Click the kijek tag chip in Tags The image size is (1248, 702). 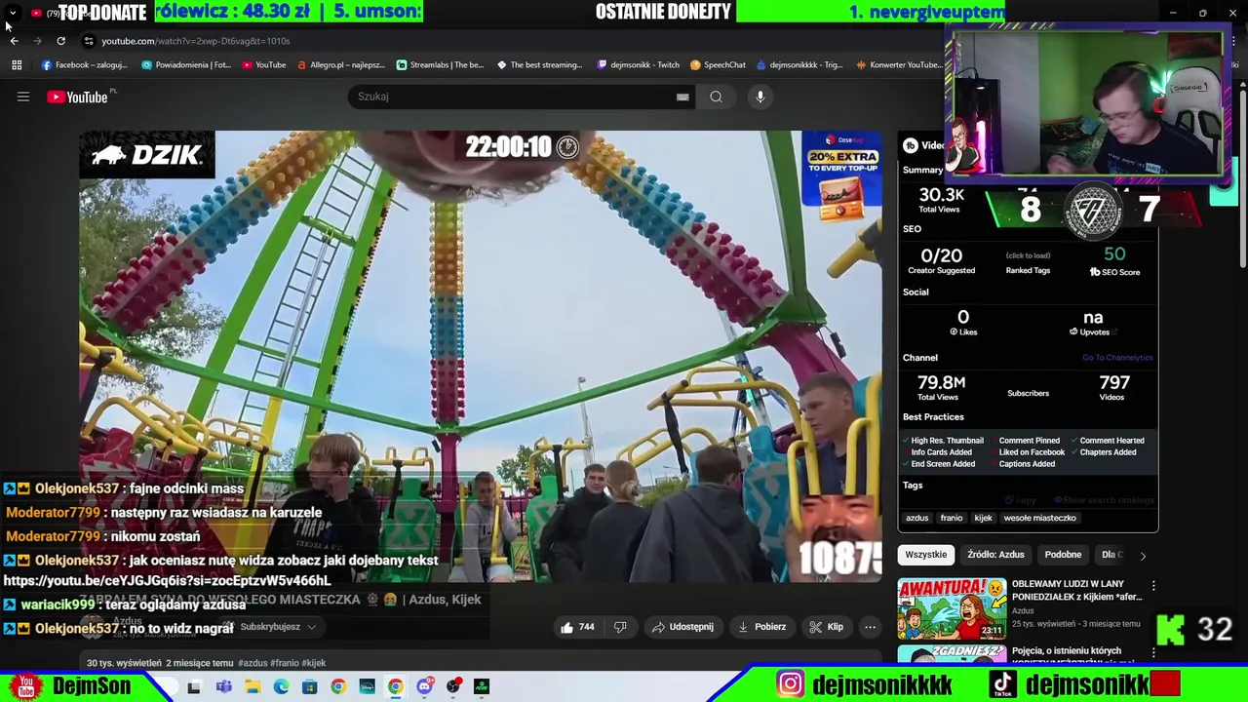(983, 518)
